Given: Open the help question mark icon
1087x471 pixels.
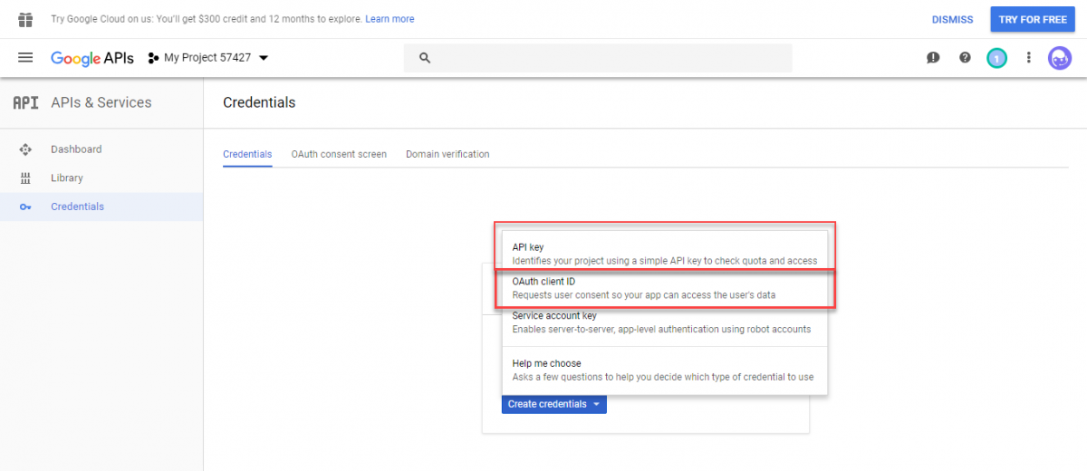Looking at the screenshot, I should (965, 58).
